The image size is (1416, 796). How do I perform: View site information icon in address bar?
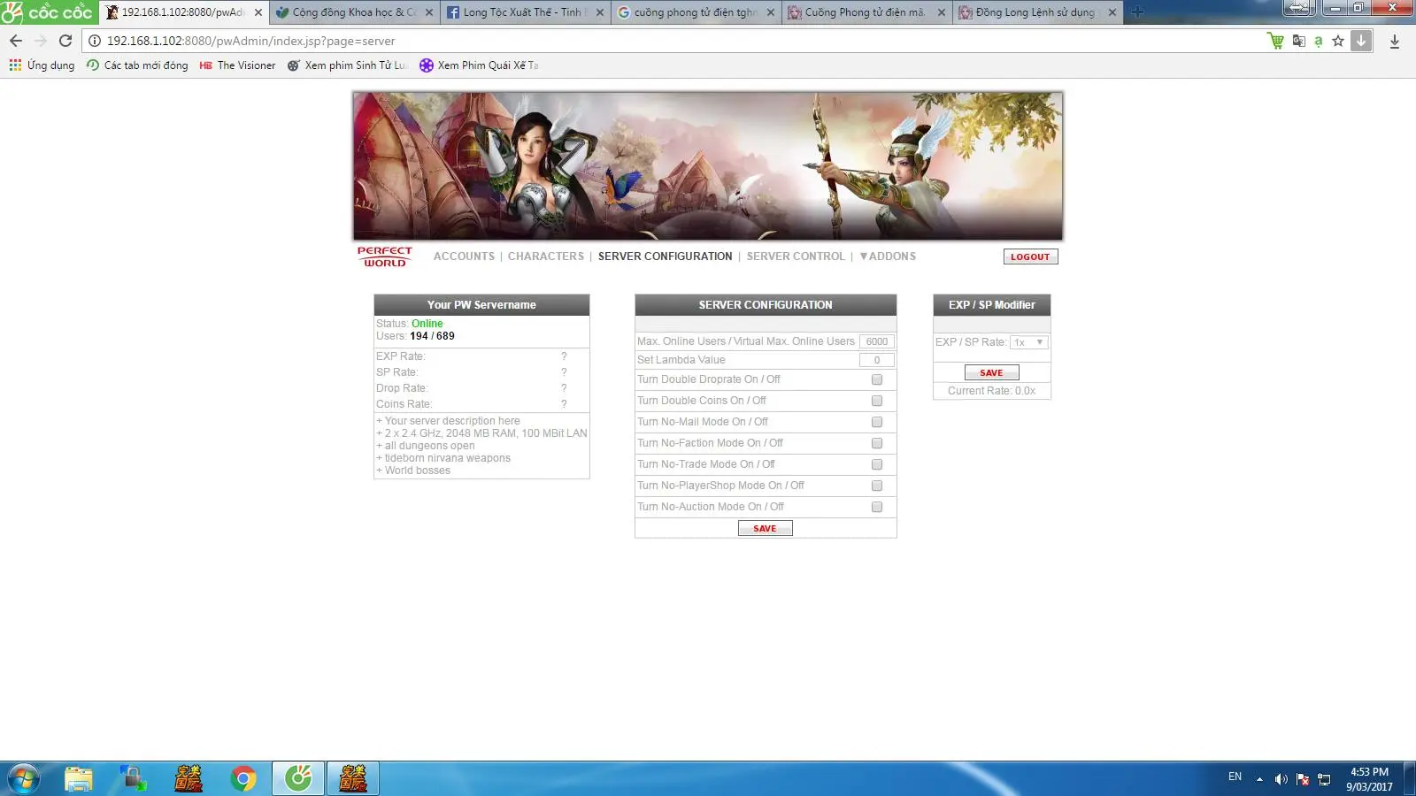pos(95,41)
